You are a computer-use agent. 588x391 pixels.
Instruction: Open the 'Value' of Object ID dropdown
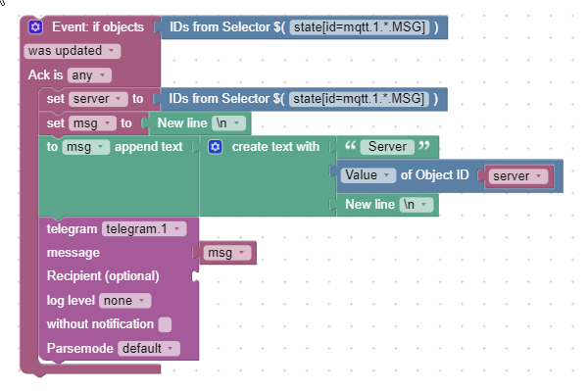click(x=368, y=175)
